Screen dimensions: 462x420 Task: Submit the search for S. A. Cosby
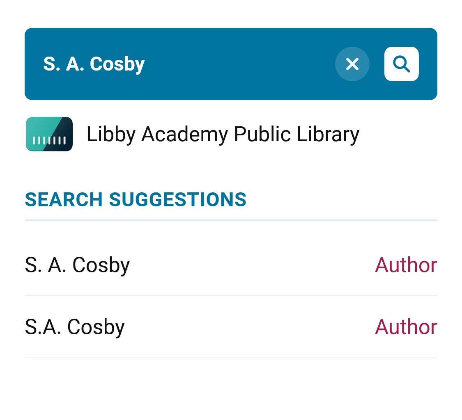401,64
